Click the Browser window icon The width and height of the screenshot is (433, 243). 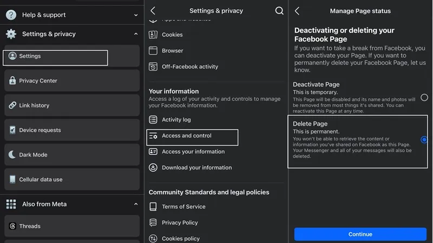click(x=153, y=51)
